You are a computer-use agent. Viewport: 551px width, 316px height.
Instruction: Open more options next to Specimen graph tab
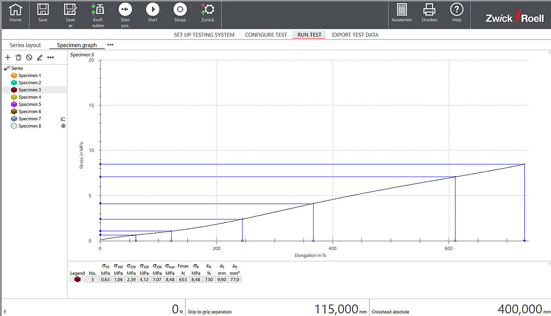tap(110, 45)
